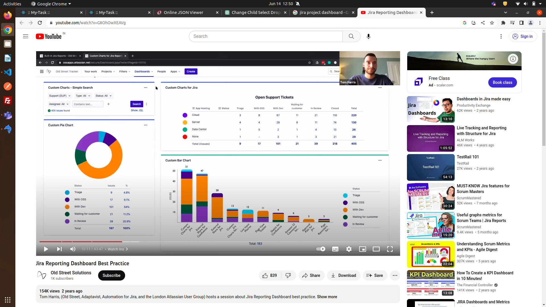Open Chrome three-dot menu
This screenshot has height=307, width=546.
tap(540, 23)
